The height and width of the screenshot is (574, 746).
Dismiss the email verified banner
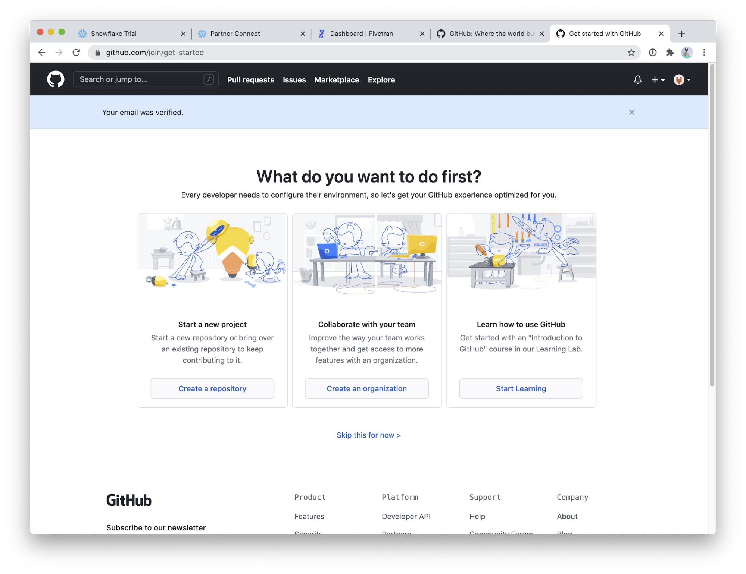tap(631, 113)
